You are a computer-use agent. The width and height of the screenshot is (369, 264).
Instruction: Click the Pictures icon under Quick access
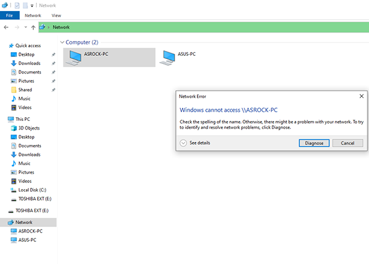14,81
